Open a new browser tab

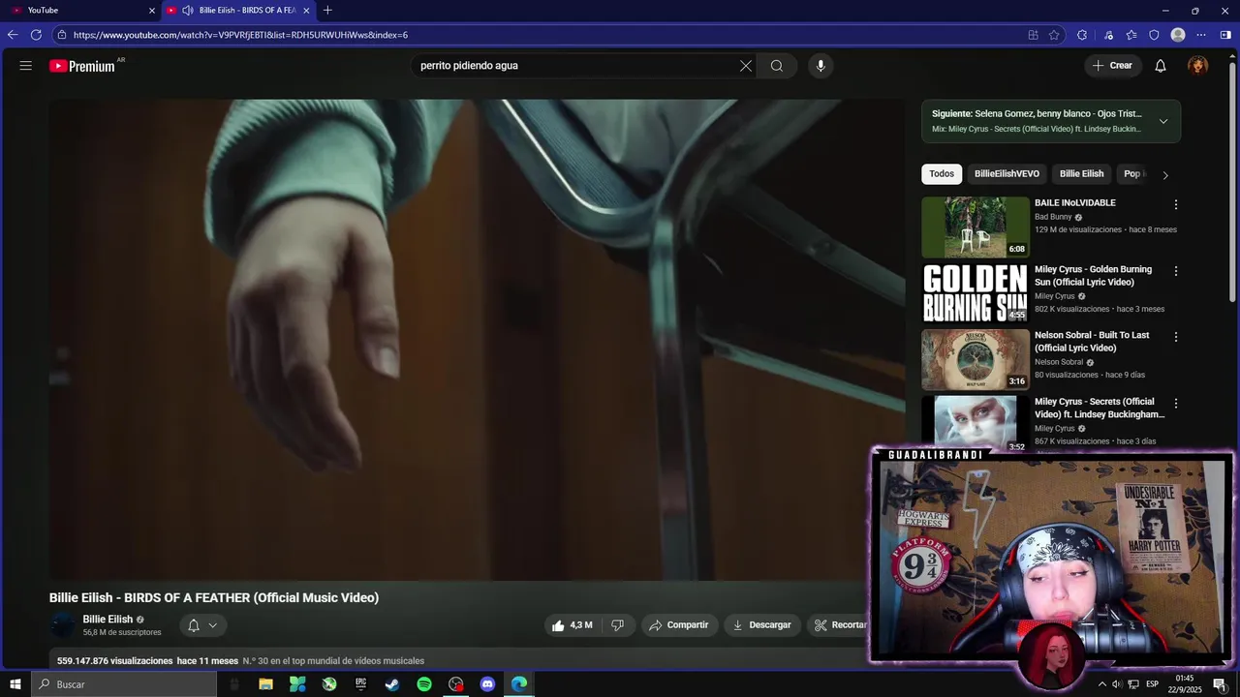point(327,11)
